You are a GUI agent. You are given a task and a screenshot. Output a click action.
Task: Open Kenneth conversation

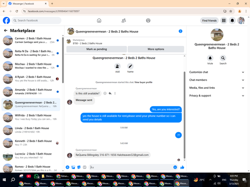tap(31, 143)
